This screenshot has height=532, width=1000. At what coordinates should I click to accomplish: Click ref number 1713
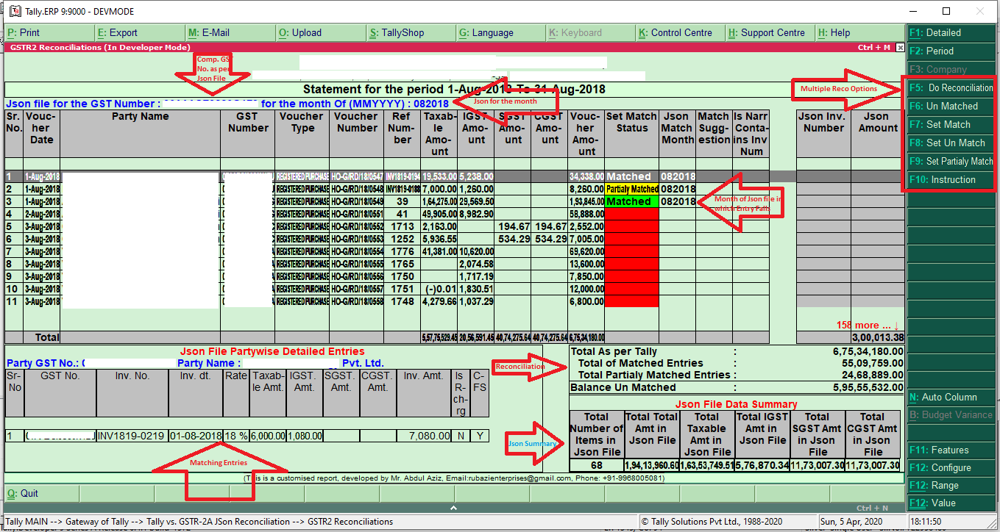[403, 226]
